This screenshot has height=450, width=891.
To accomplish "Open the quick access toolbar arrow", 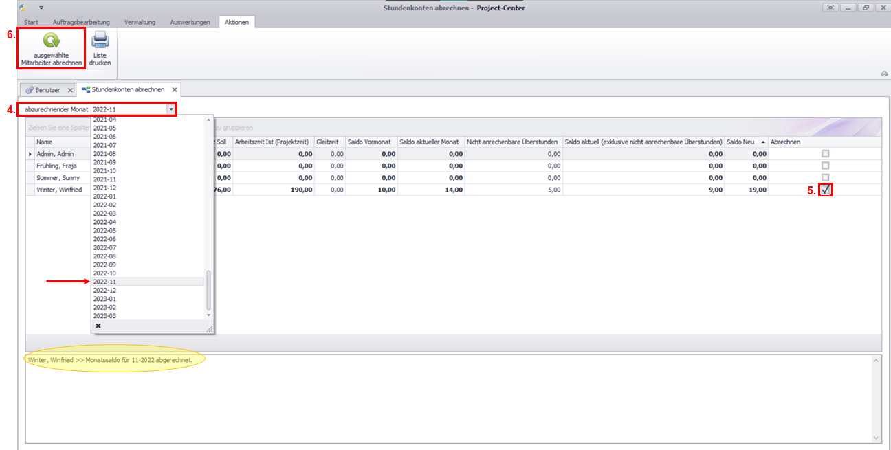I will [41, 8].
